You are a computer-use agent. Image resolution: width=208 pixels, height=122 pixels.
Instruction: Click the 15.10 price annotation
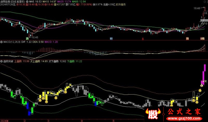[204, 24]
